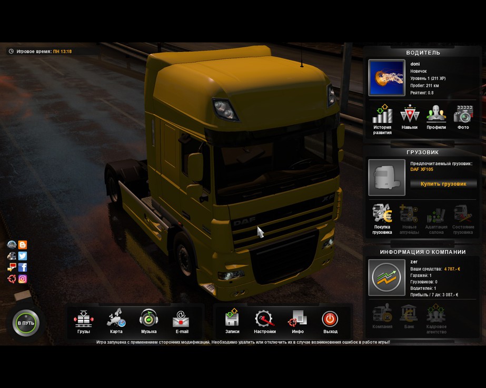
Task: Click the DAF XF105 preferred truck text
Action: pyautogui.click(x=422, y=169)
